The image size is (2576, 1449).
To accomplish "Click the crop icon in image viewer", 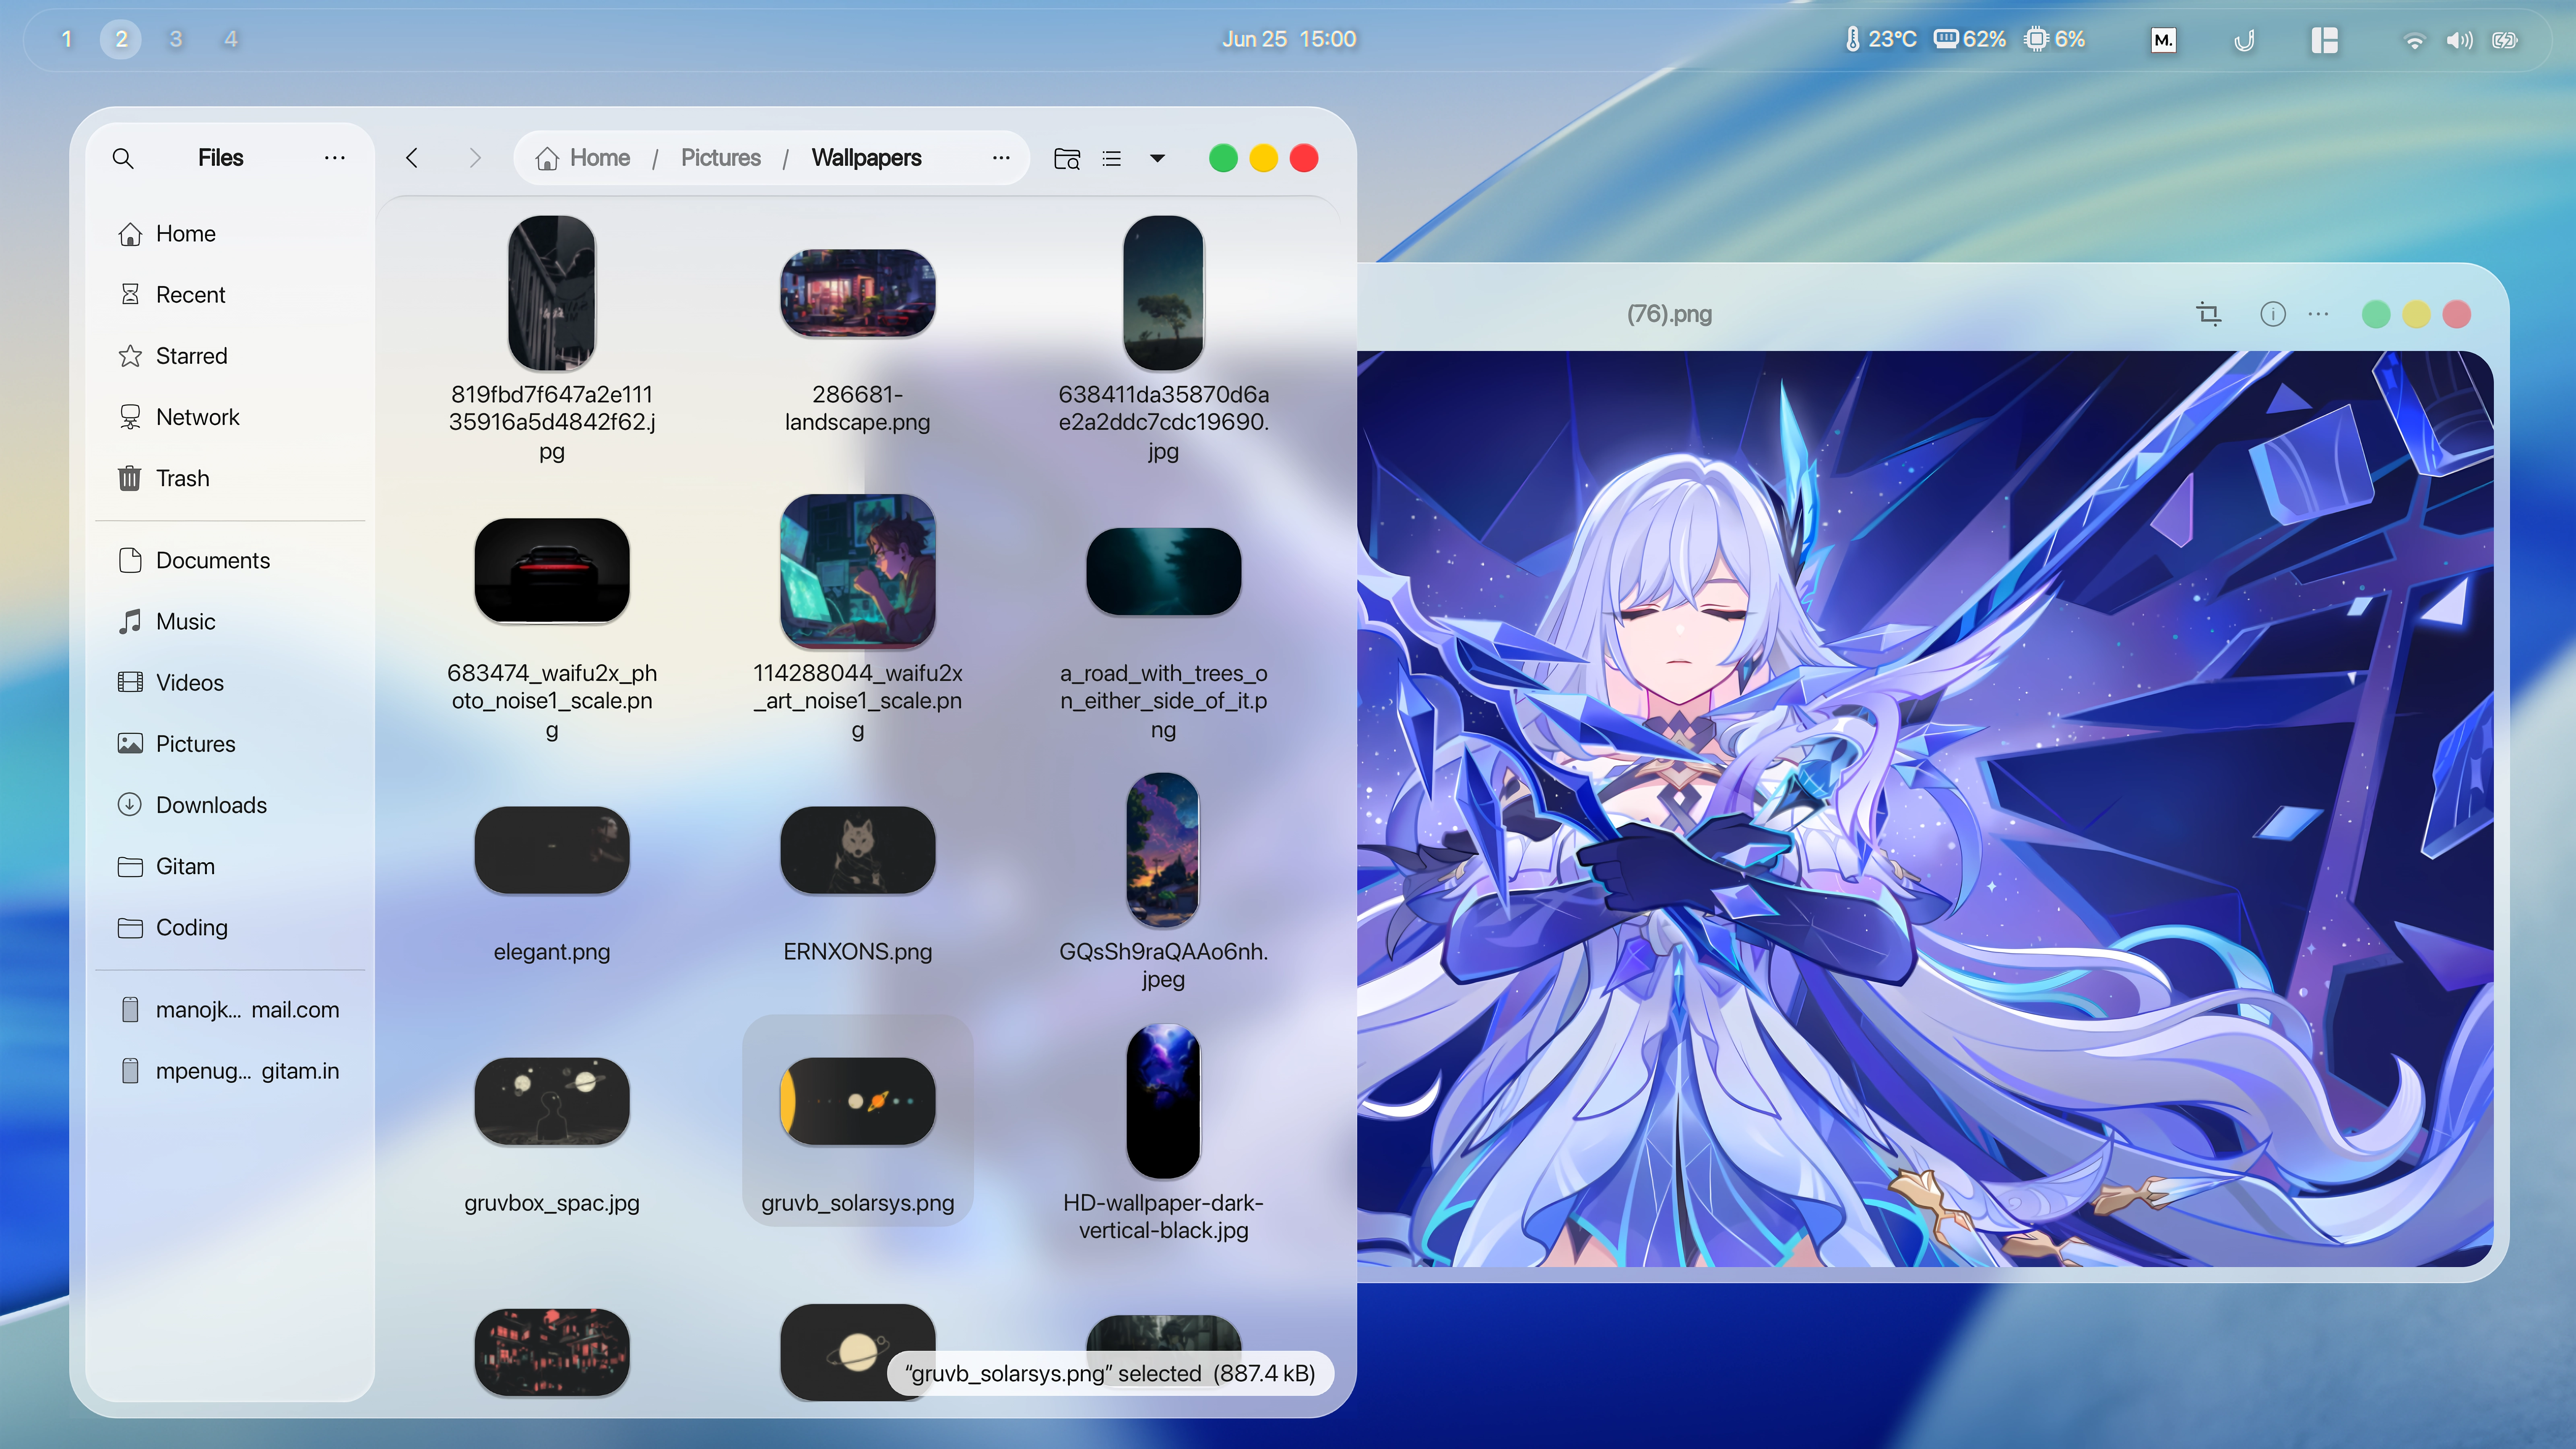I will (2208, 314).
